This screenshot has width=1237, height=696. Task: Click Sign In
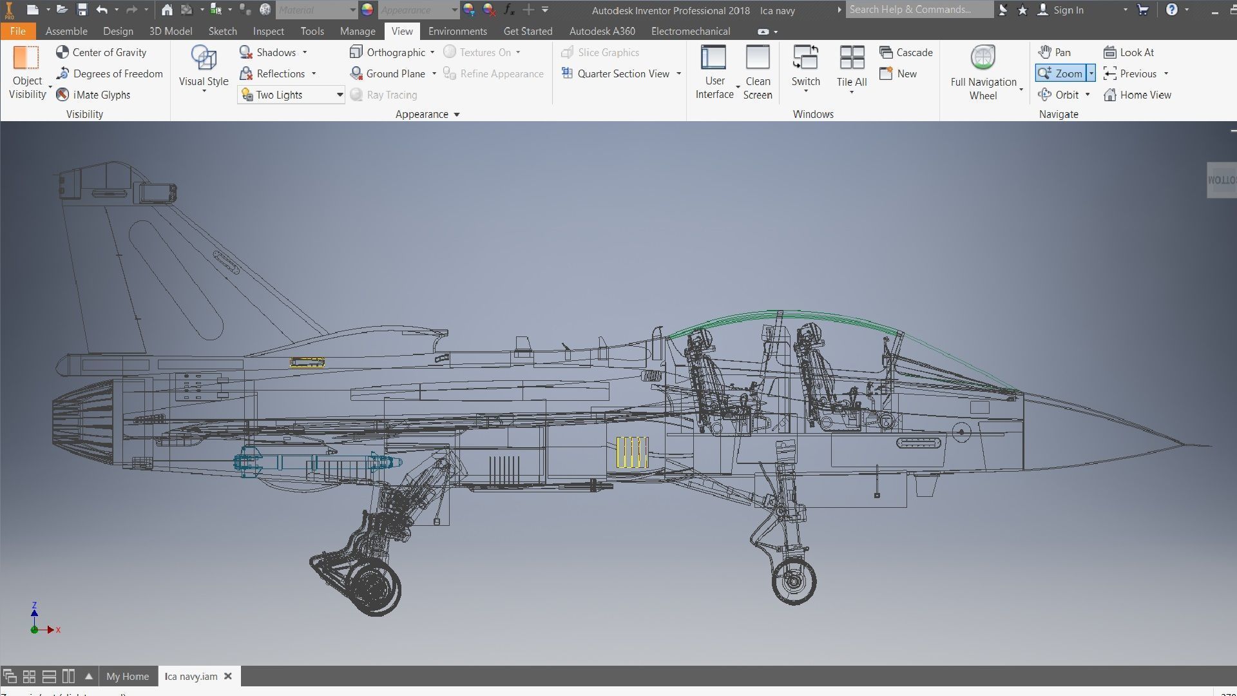click(1060, 10)
